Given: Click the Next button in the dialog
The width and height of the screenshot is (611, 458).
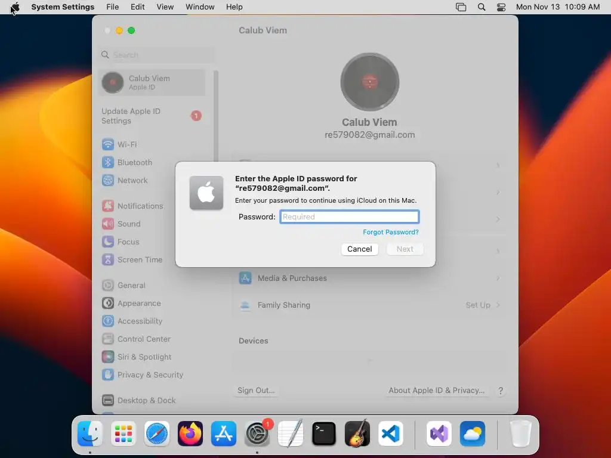Looking at the screenshot, I should 405,249.
